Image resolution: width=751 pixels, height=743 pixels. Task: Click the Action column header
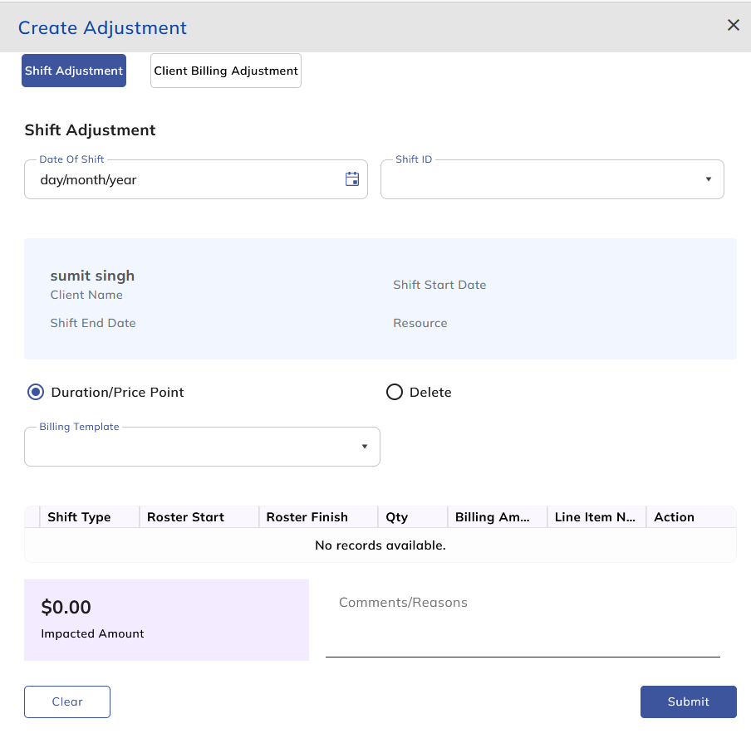pos(674,517)
